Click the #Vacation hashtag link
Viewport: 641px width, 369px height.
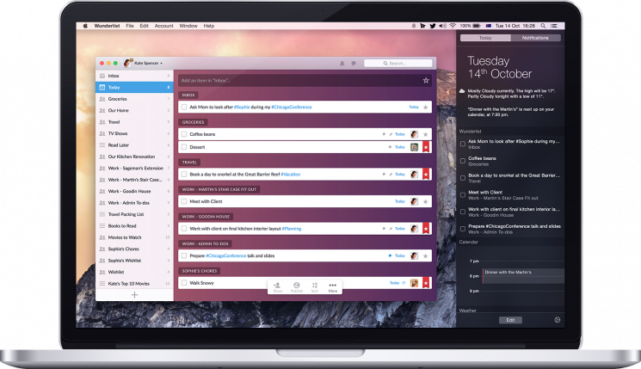(291, 175)
